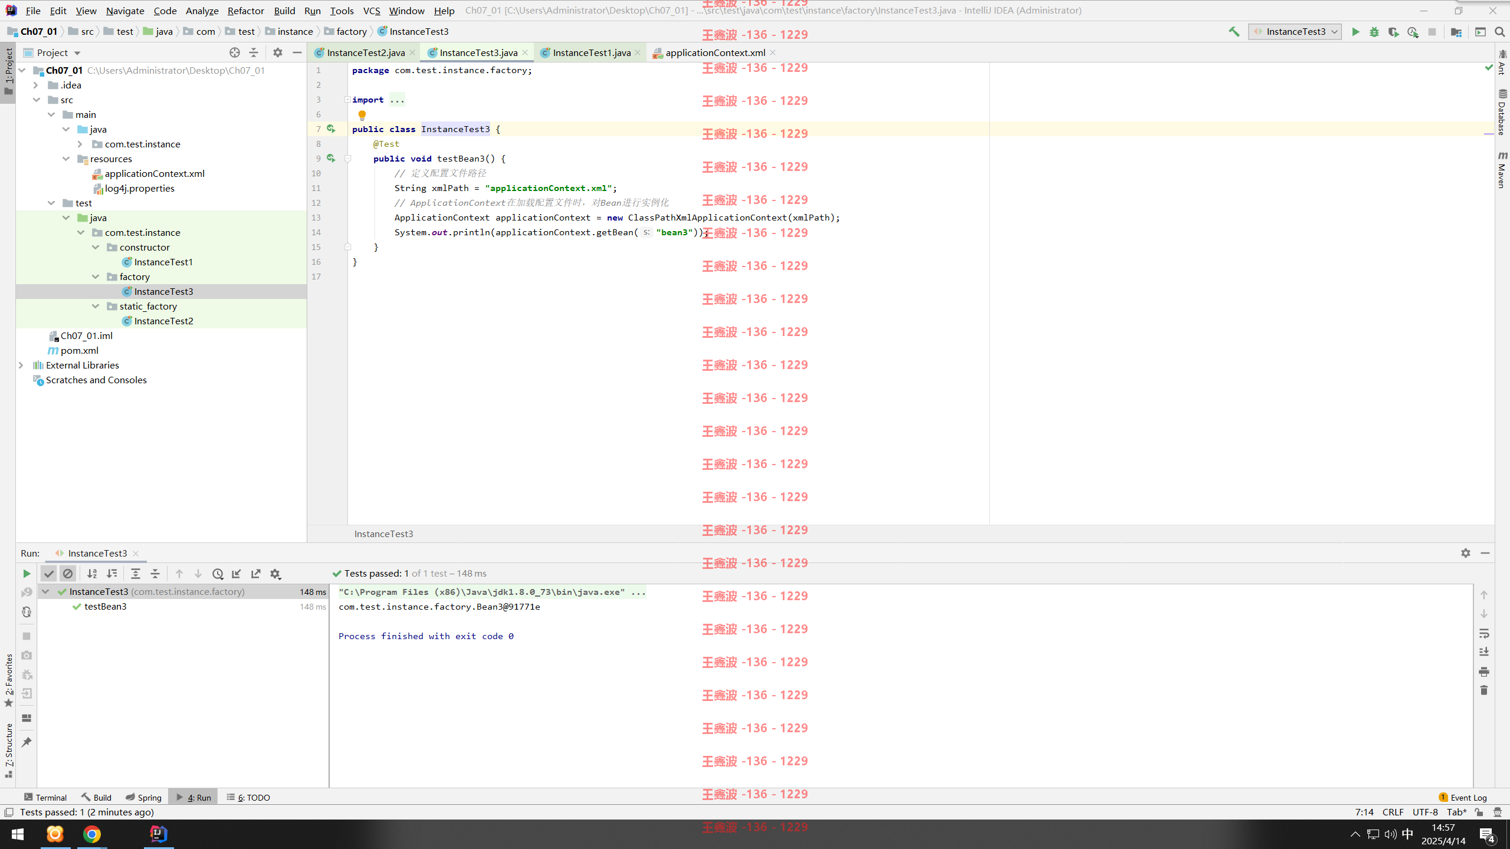Sort test results by duration
Image resolution: width=1510 pixels, height=849 pixels.
(x=111, y=574)
